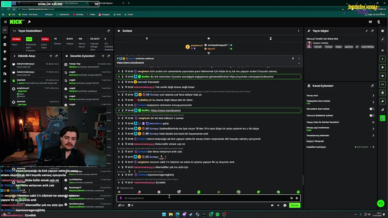Open File Explorer from taskbar
388x218 pixels.
click(x=171, y=214)
